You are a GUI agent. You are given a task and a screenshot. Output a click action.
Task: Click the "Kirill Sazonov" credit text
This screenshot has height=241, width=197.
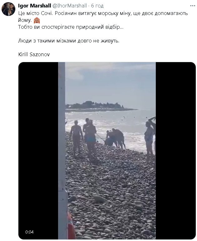click(x=34, y=55)
